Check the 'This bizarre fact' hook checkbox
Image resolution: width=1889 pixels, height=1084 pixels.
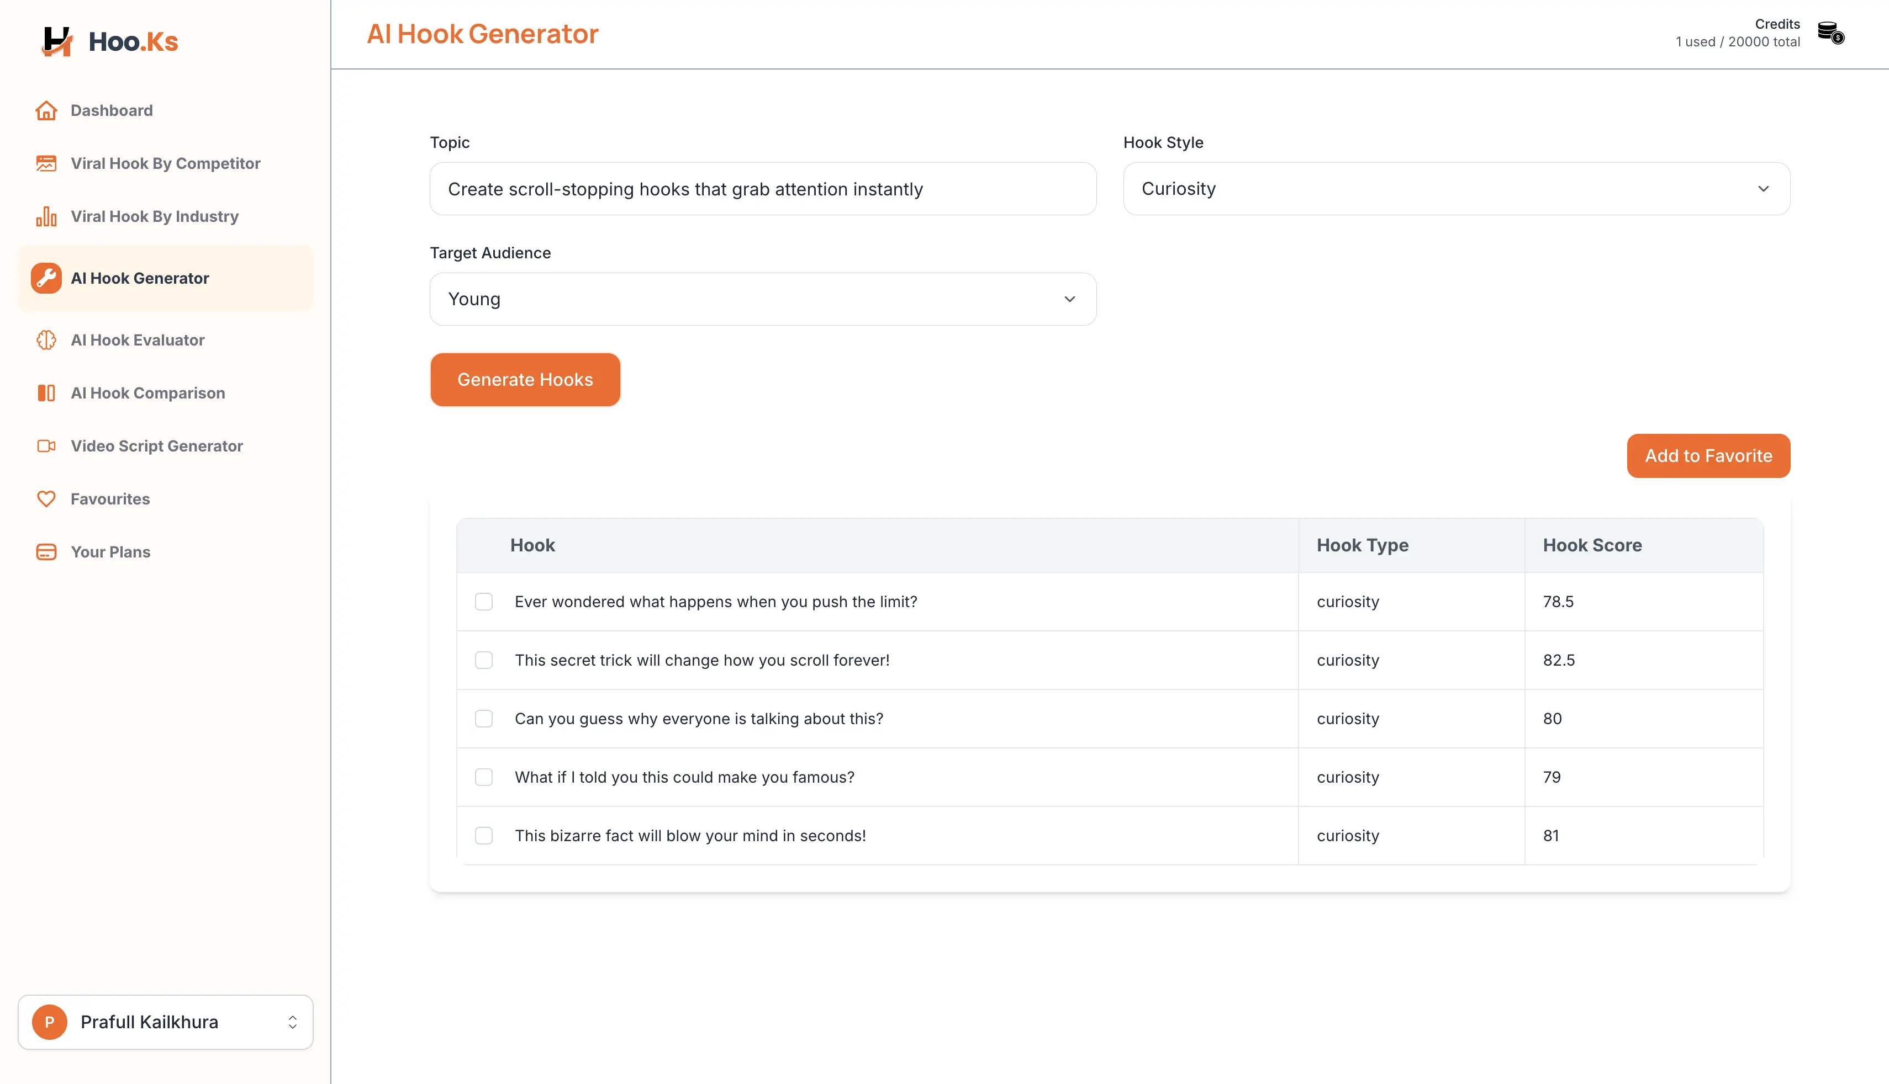tap(484, 835)
